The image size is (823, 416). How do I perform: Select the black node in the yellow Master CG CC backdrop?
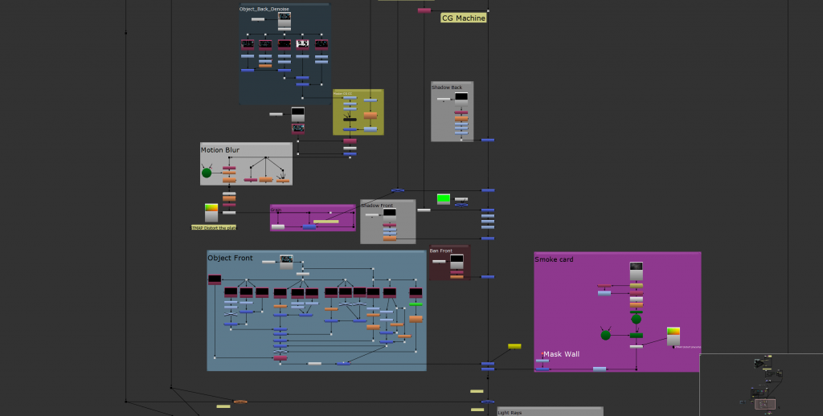point(350,120)
